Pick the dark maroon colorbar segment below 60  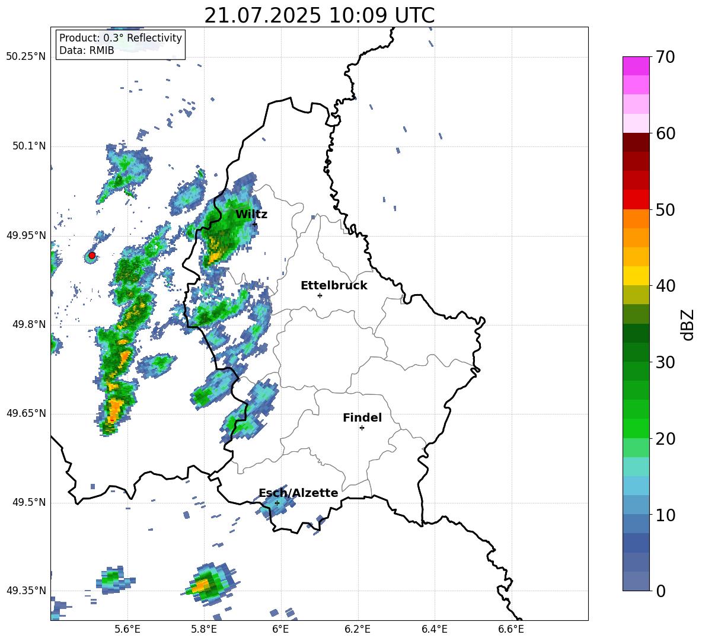[x=636, y=142]
